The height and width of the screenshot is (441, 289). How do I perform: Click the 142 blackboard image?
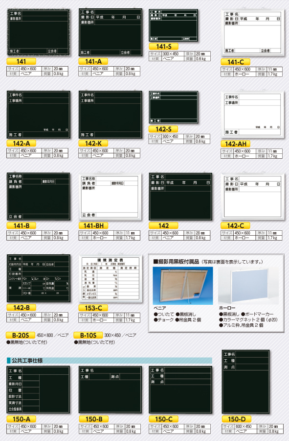180,196
